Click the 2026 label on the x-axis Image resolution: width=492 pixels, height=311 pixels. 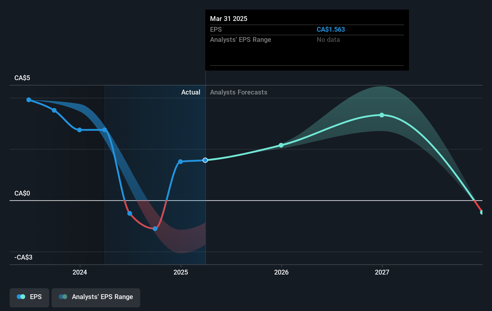pyautogui.click(x=281, y=272)
